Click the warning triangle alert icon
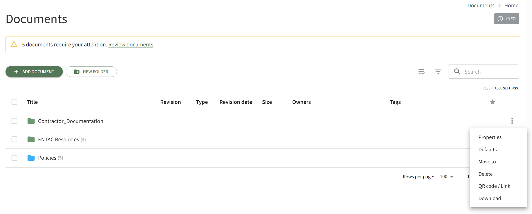 tap(14, 44)
